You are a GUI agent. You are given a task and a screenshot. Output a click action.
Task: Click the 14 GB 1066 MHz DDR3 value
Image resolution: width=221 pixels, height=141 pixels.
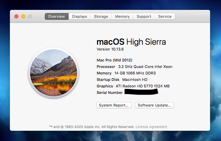135,73
